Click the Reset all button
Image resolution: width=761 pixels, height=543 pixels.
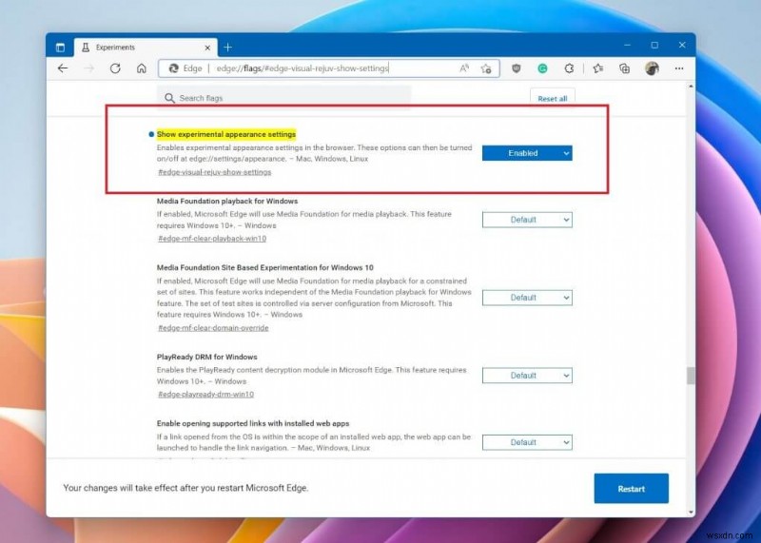[553, 99]
